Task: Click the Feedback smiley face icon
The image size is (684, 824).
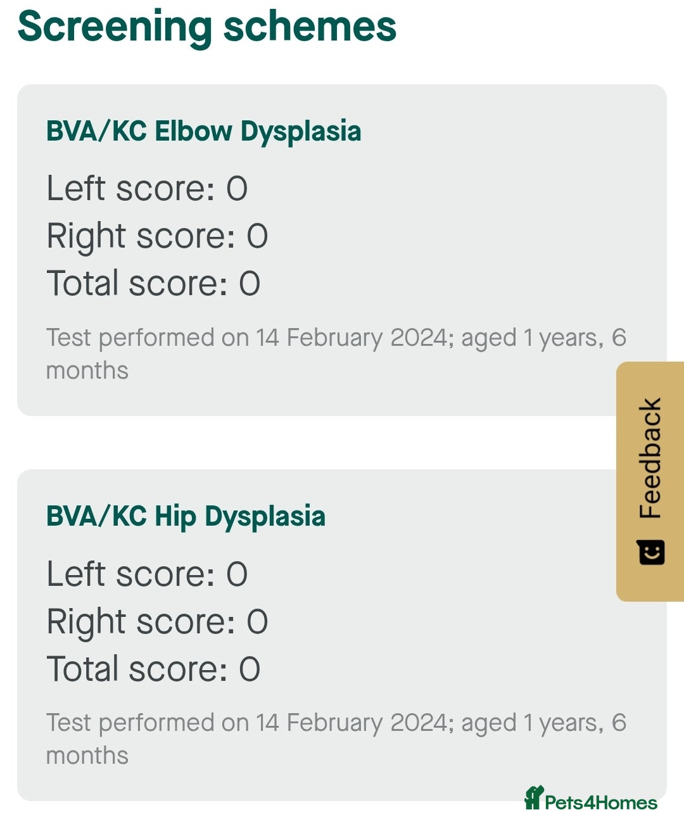Action: pyautogui.click(x=650, y=552)
